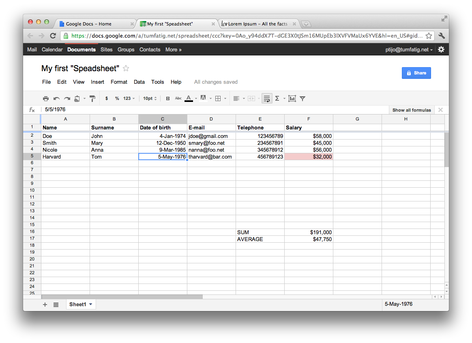The width and height of the screenshot is (472, 343).
Task: Expand the borders dropdown arrow
Action: [225, 99]
